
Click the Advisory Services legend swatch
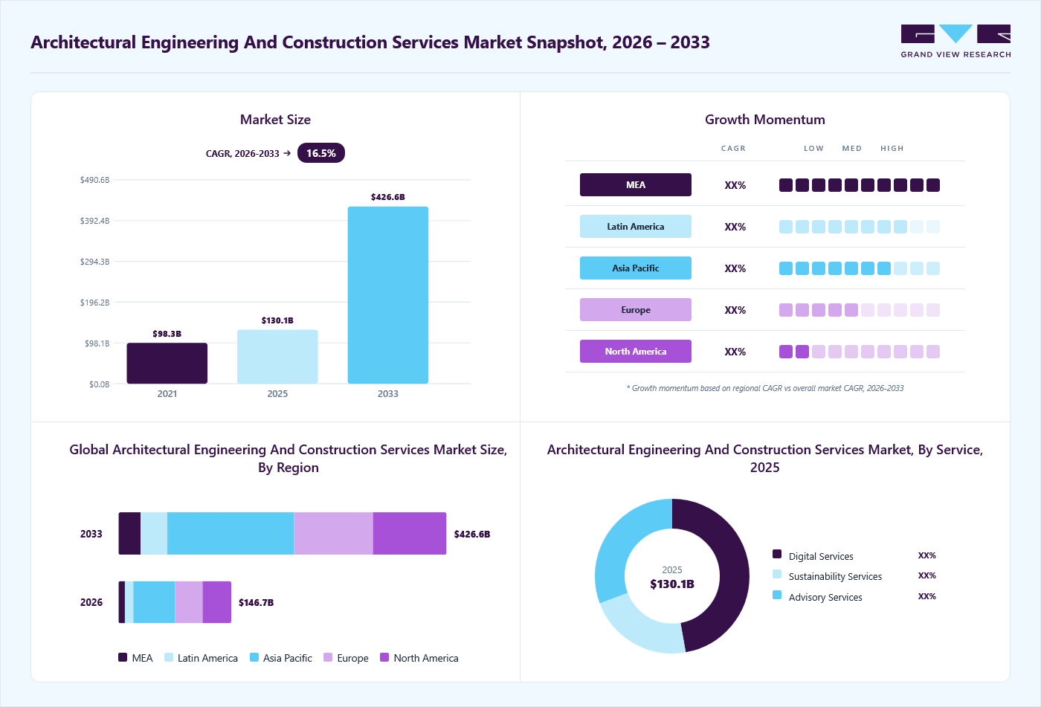pyautogui.click(x=777, y=595)
